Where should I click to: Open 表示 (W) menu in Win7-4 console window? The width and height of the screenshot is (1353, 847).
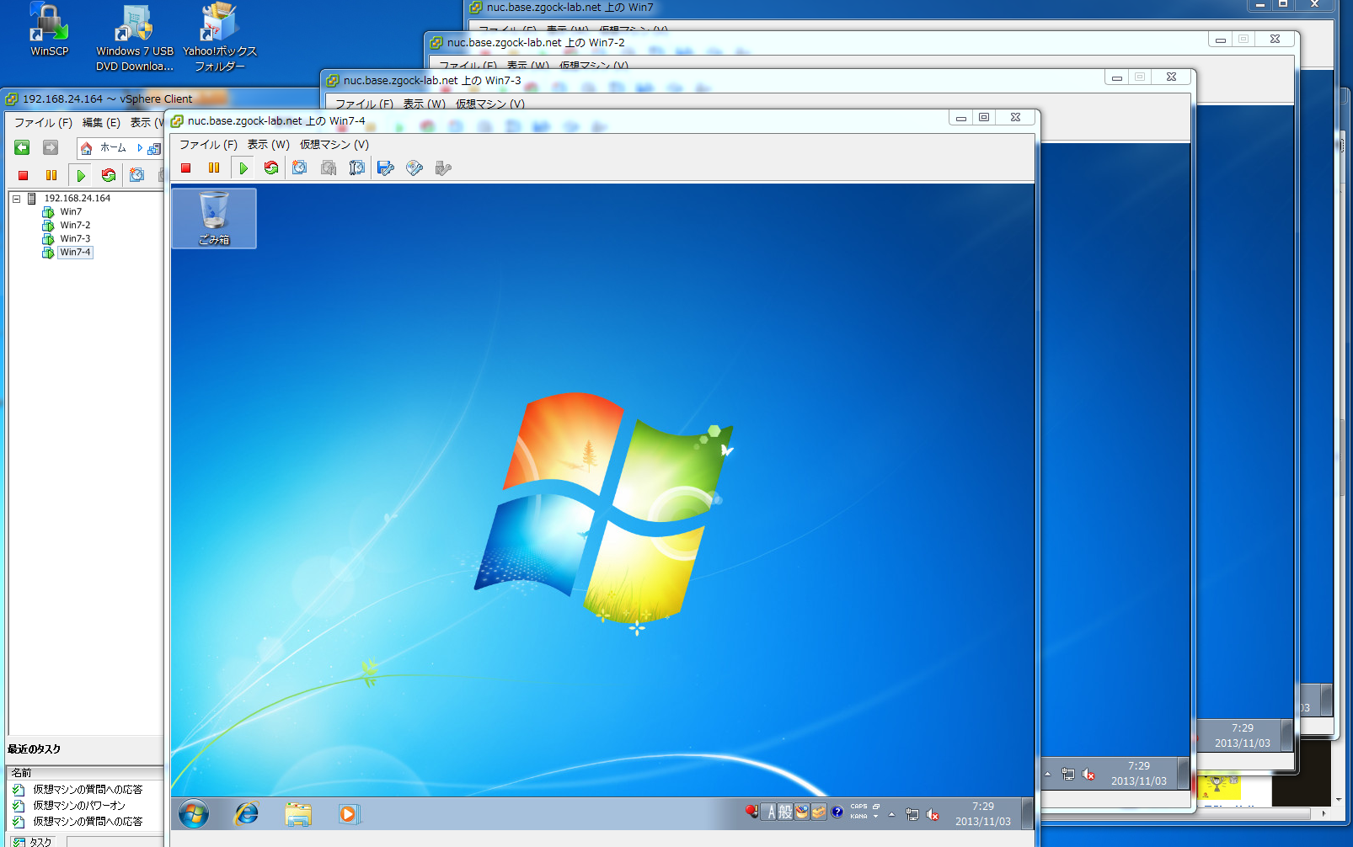point(269,145)
